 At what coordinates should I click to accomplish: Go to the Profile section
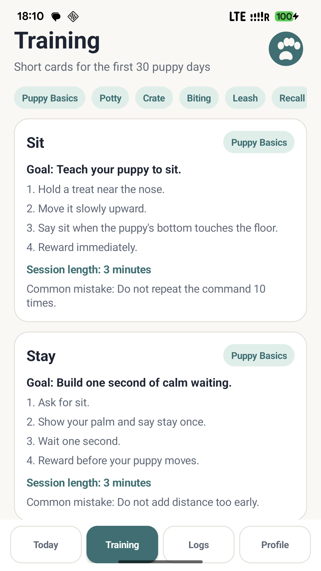(275, 545)
